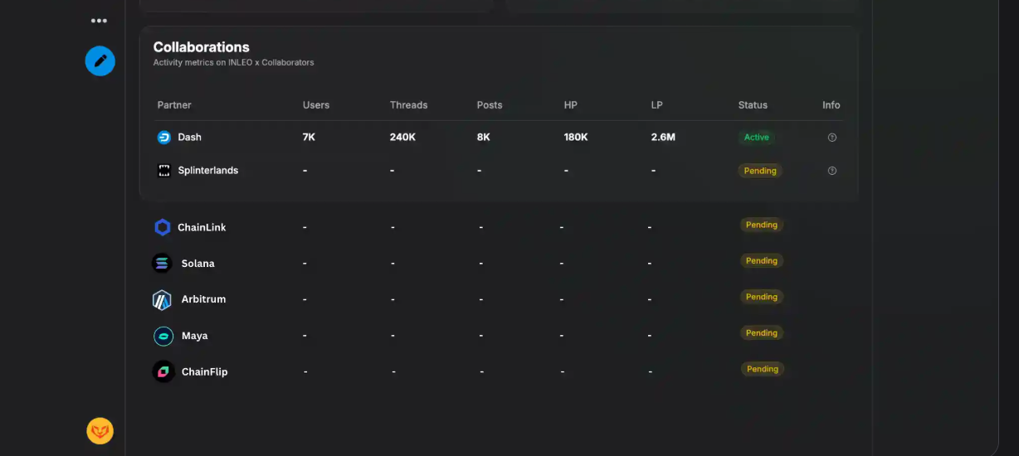The image size is (1019, 456).
Task: Click the HP column header
Action: (571, 105)
